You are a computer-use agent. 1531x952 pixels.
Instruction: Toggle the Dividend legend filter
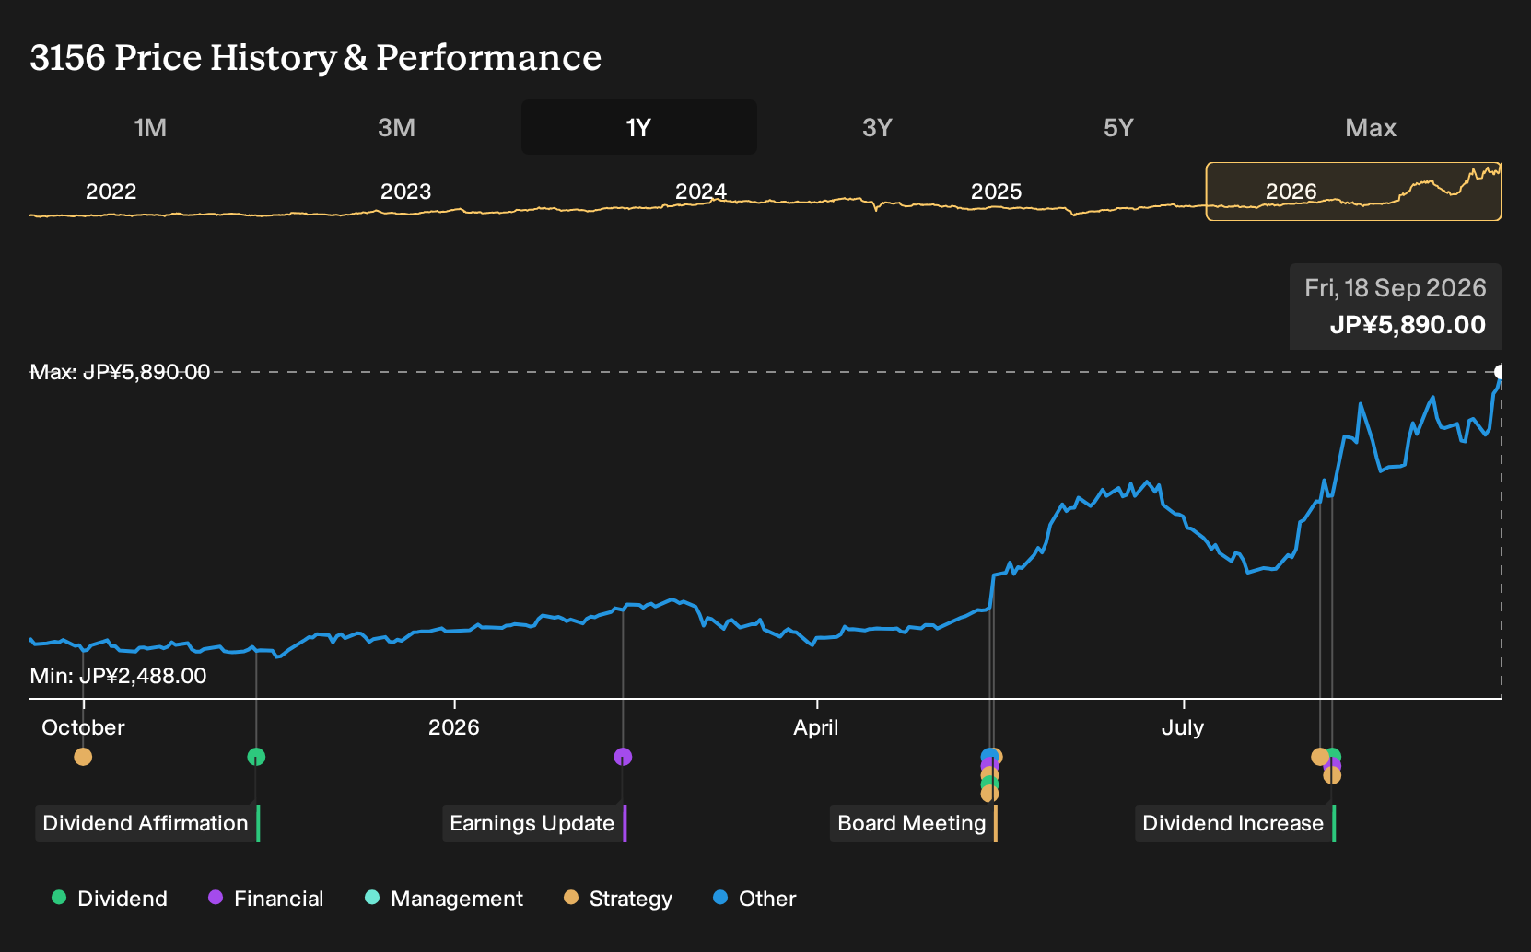pos(110,899)
